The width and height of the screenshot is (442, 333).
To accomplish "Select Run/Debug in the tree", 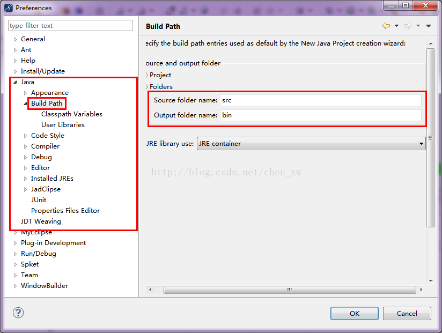I will 38,253.
